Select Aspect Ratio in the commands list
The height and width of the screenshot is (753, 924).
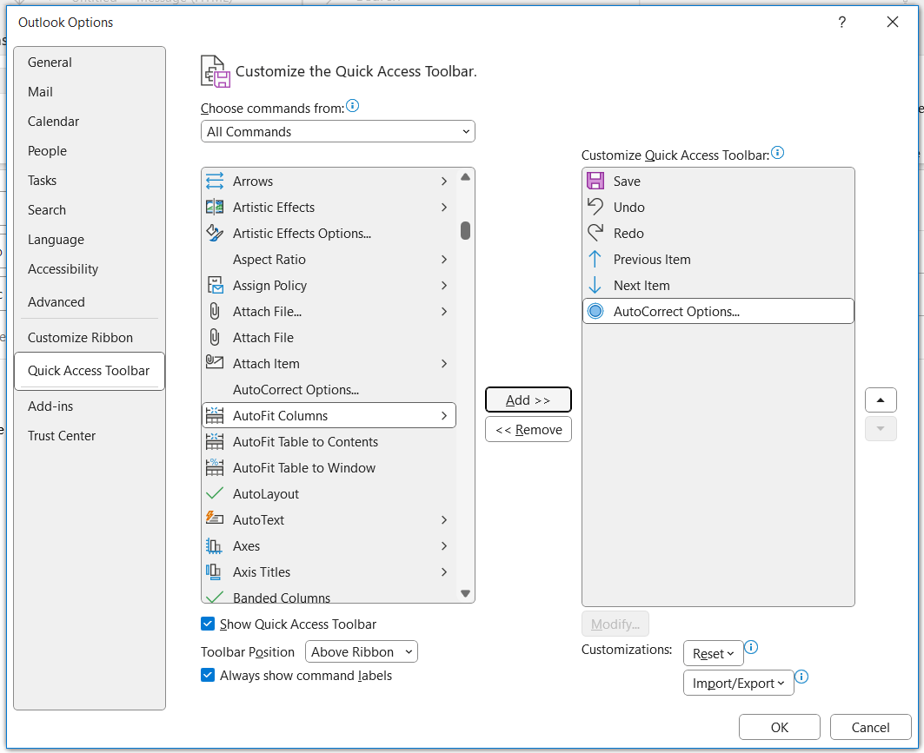(x=329, y=260)
